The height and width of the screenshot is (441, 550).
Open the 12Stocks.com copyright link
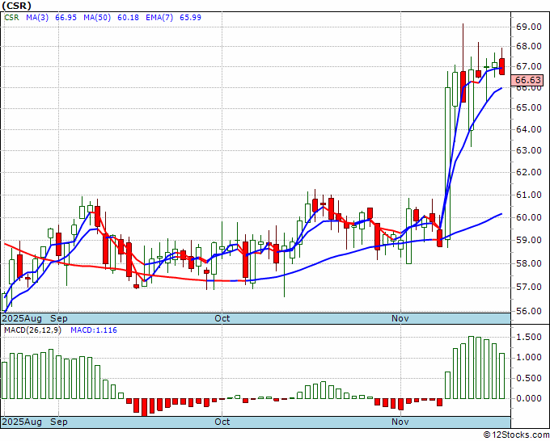(x=516, y=435)
